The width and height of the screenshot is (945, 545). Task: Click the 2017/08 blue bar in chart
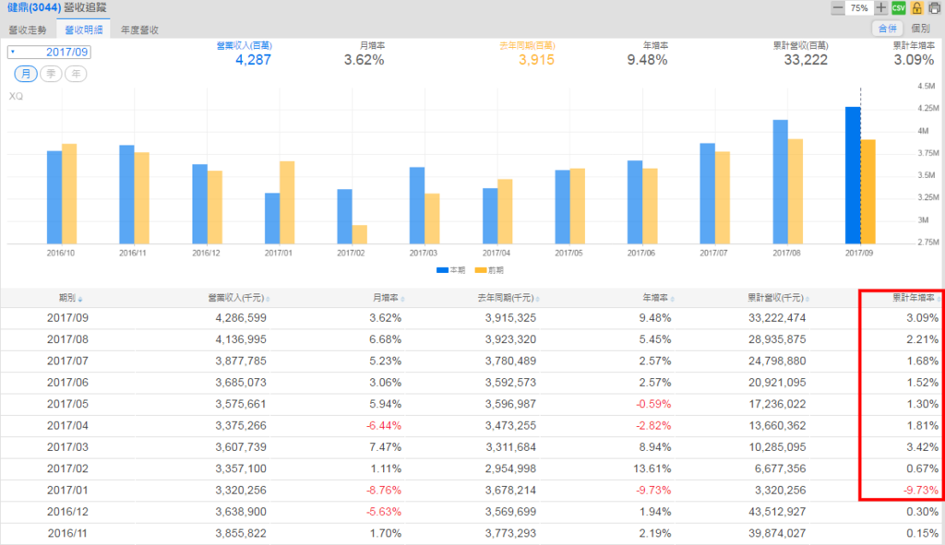[x=781, y=182]
